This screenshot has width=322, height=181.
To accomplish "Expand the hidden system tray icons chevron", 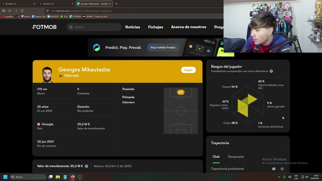I will point(279,177).
